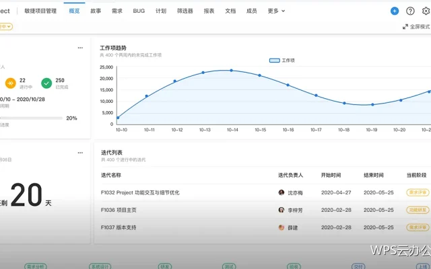Click the 10-12 data point on chart
The height and width of the screenshot is (269, 431).
[x=175, y=81]
